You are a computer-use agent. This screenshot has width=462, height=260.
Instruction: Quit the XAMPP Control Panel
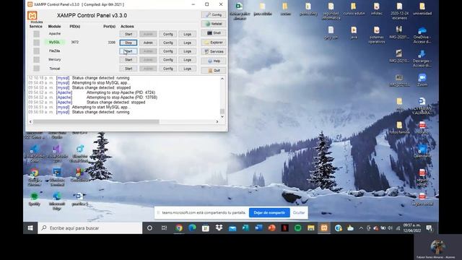pos(214,71)
